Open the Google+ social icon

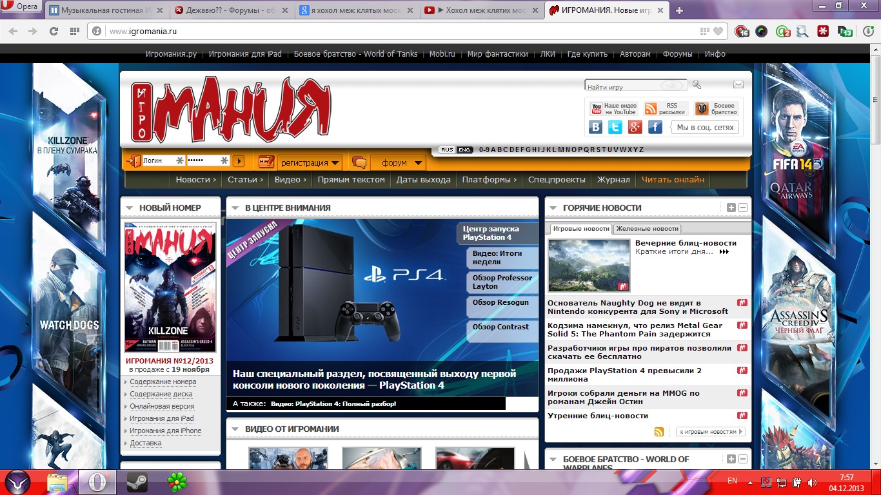click(x=635, y=127)
